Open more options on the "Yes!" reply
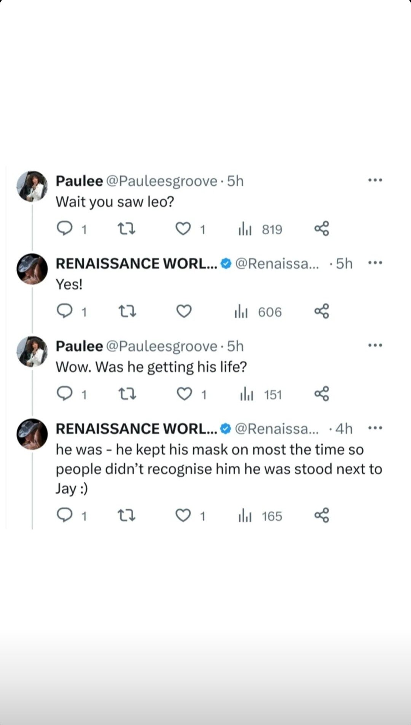411x725 pixels. click(375, 263)
